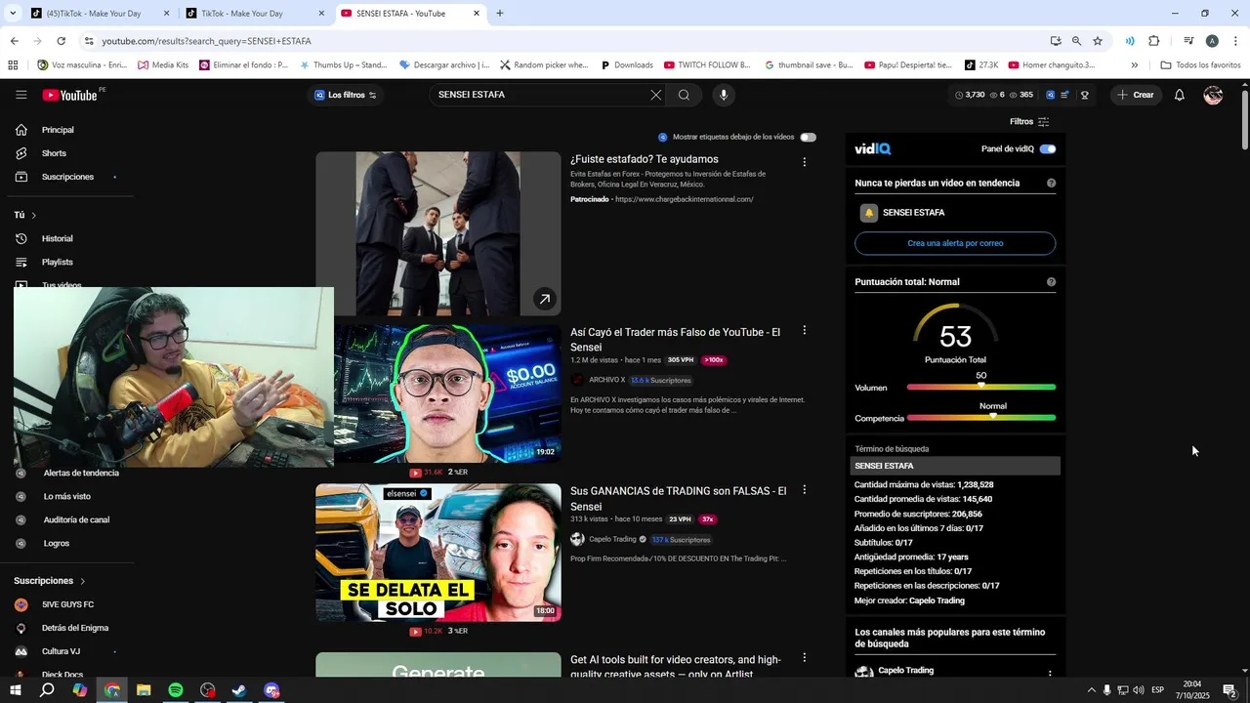
Task: Open Chrome zoom magnifier icon
Action: coord(1076,41)
